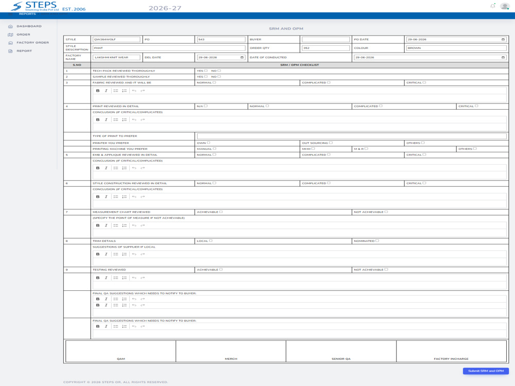Click the STEPS company logo
The image size is (515, 386).
click(x=48, y=6)
